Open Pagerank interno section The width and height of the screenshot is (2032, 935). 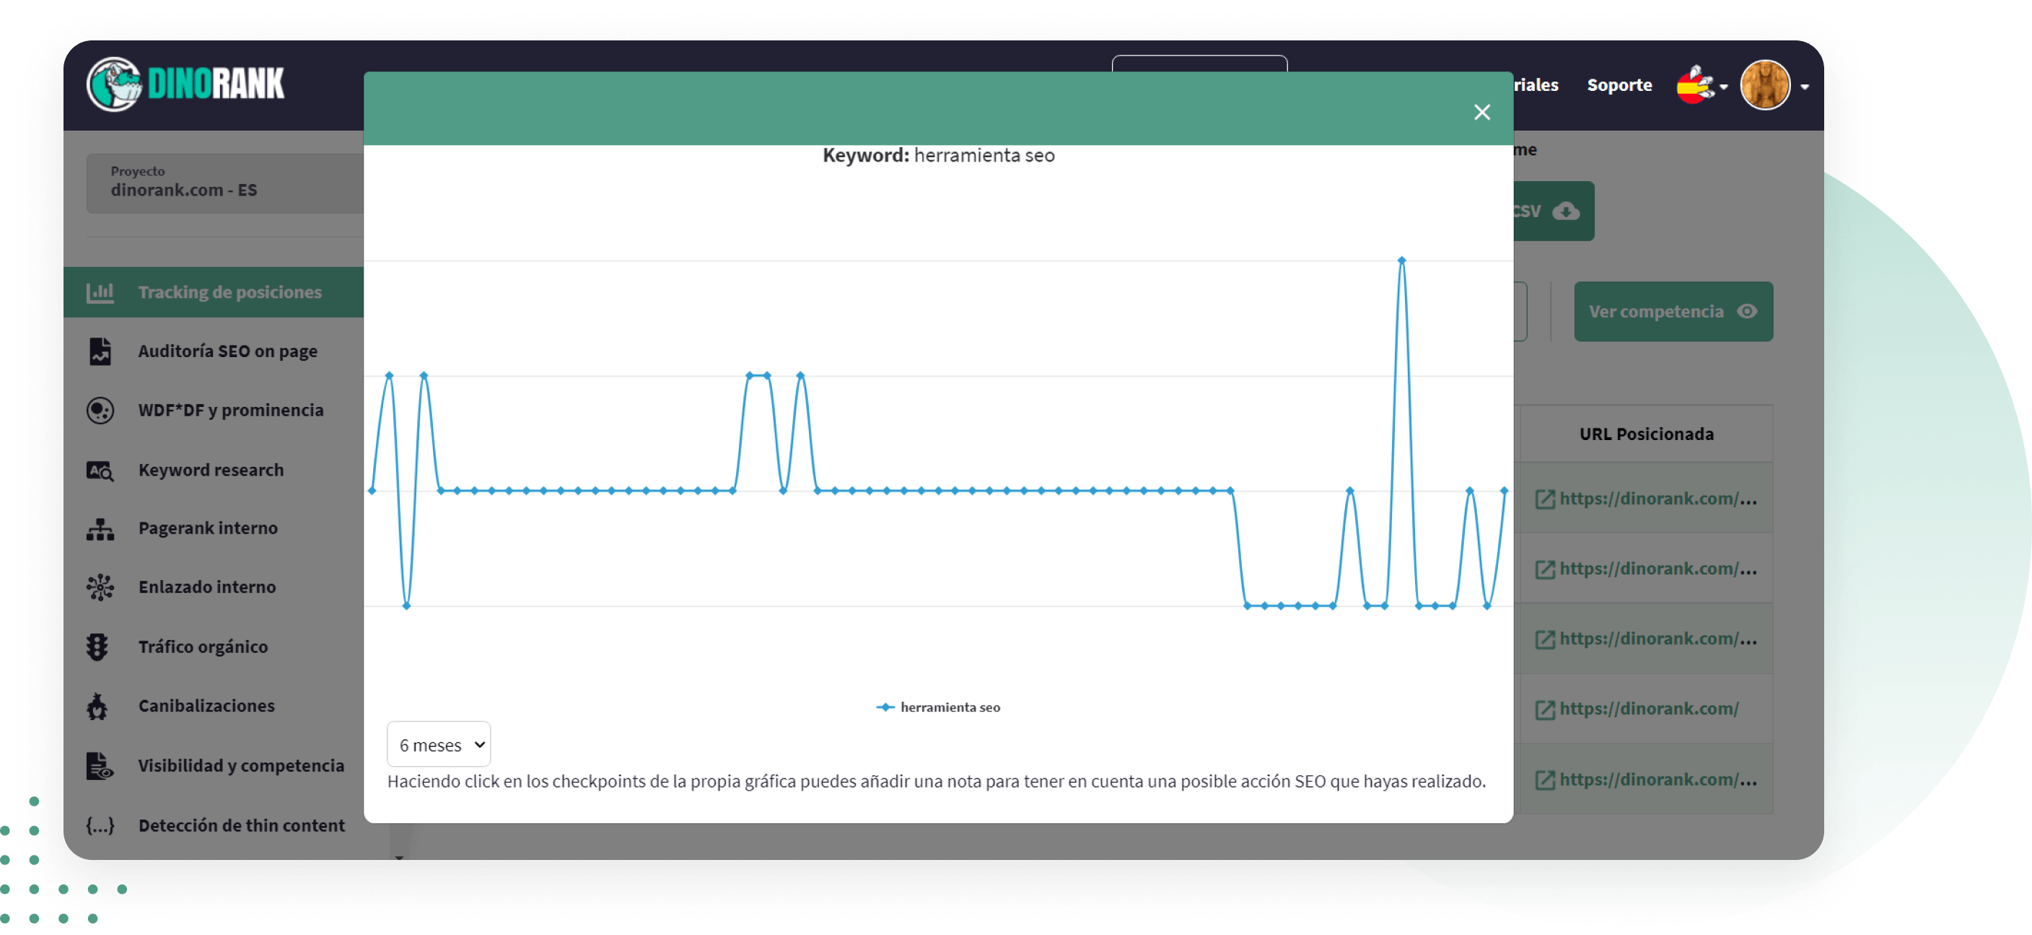(208, 528)
